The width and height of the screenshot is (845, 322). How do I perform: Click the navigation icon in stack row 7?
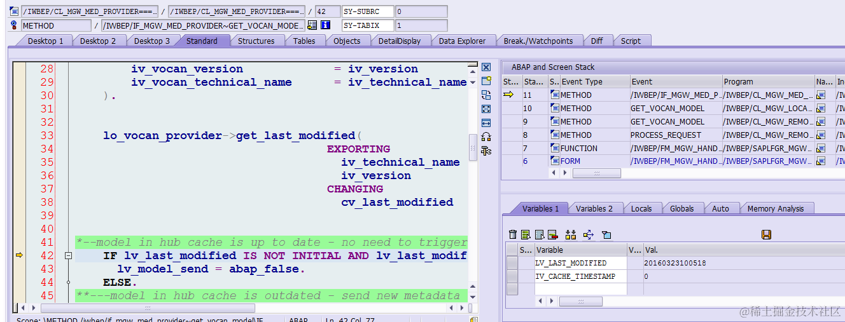pyautogui.click(x=821, y=148)
